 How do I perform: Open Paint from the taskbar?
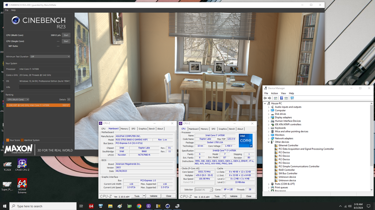tap(120, 206)
